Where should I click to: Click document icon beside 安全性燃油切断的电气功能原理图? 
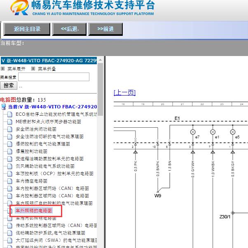click(x=9, y=136)
